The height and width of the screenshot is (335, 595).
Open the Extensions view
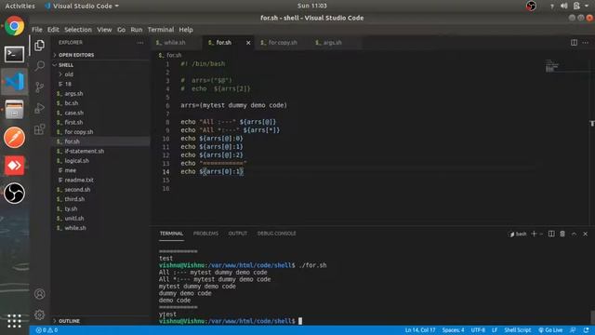pos(39,129)
